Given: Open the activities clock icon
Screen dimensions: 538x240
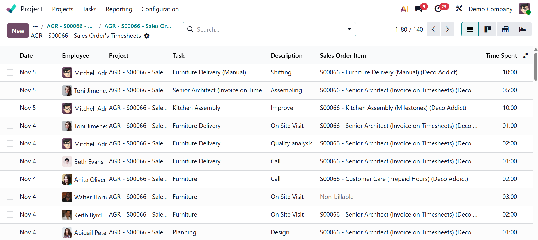Looking at the screenshot, I should point(438,9).
